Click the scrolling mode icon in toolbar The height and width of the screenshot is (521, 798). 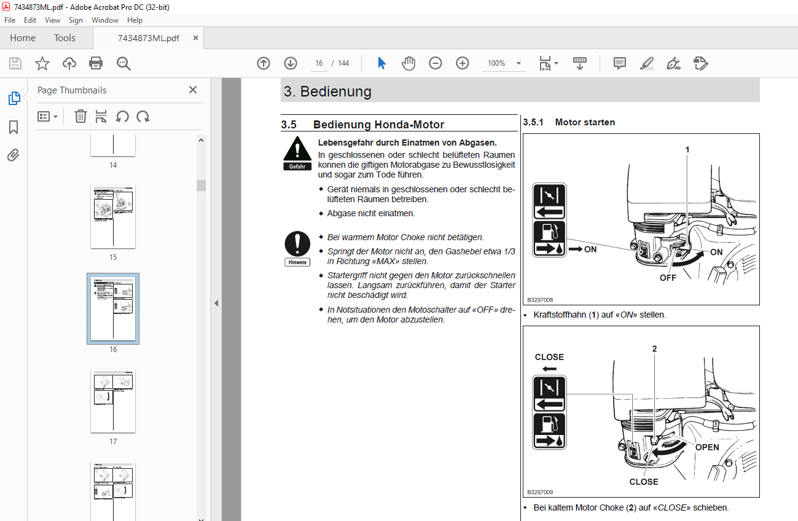[580, 63]
